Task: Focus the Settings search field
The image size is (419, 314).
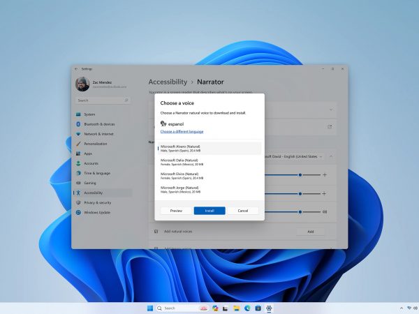Action: (x=103, y=100)
